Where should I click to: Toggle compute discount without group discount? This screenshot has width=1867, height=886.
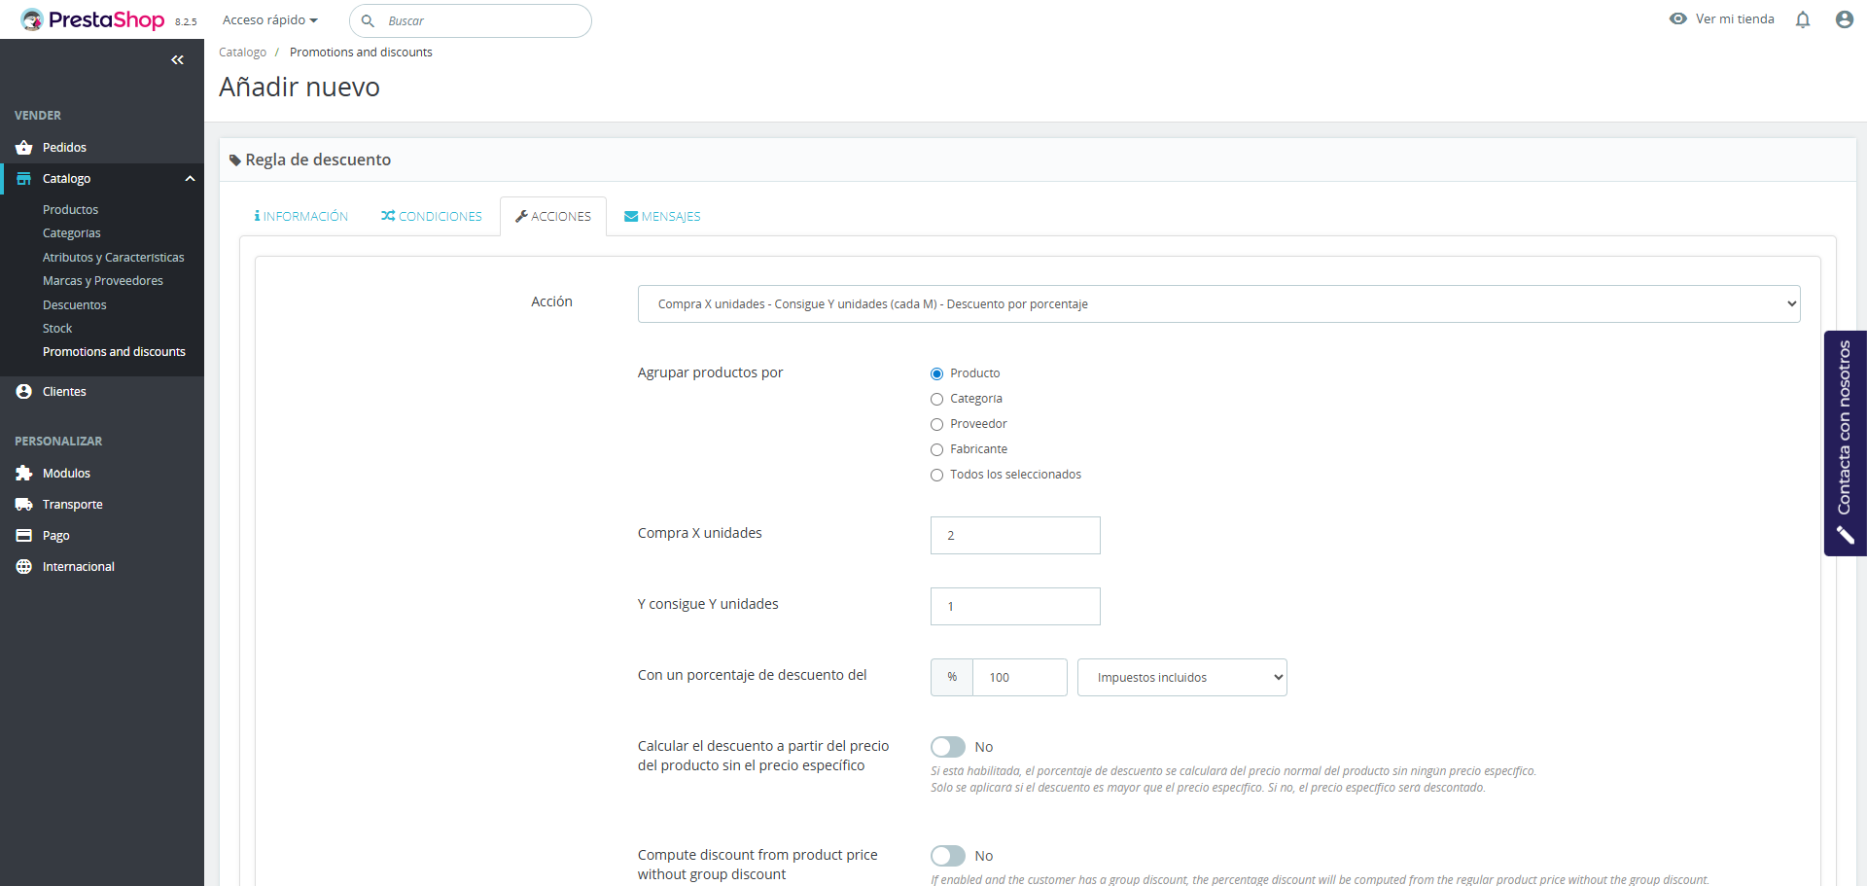[x=948, y=856]
